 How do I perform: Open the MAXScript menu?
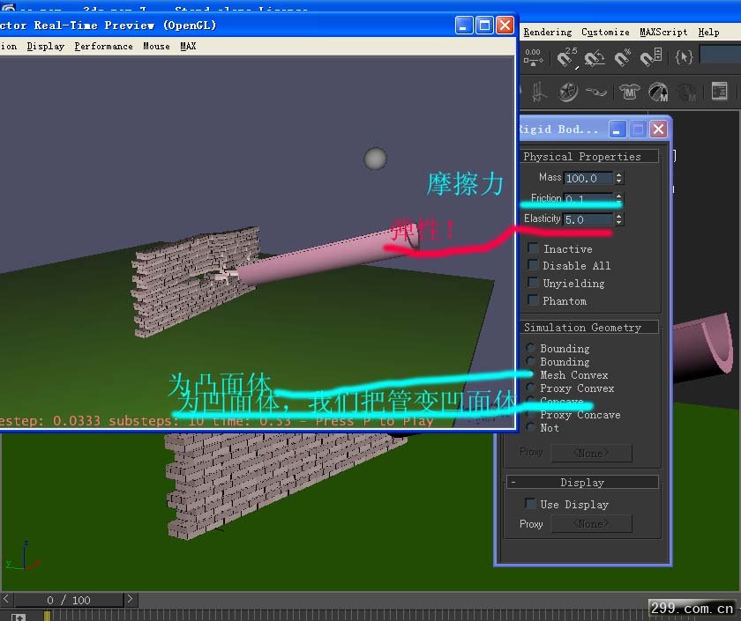tap(663, 32)
